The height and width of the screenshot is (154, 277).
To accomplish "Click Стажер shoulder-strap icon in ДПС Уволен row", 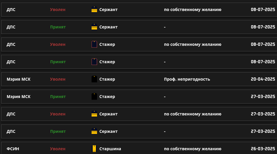I will 94,44.
